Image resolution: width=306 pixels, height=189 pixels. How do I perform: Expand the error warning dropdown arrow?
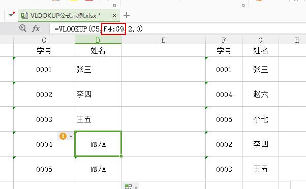coord(71,136)
